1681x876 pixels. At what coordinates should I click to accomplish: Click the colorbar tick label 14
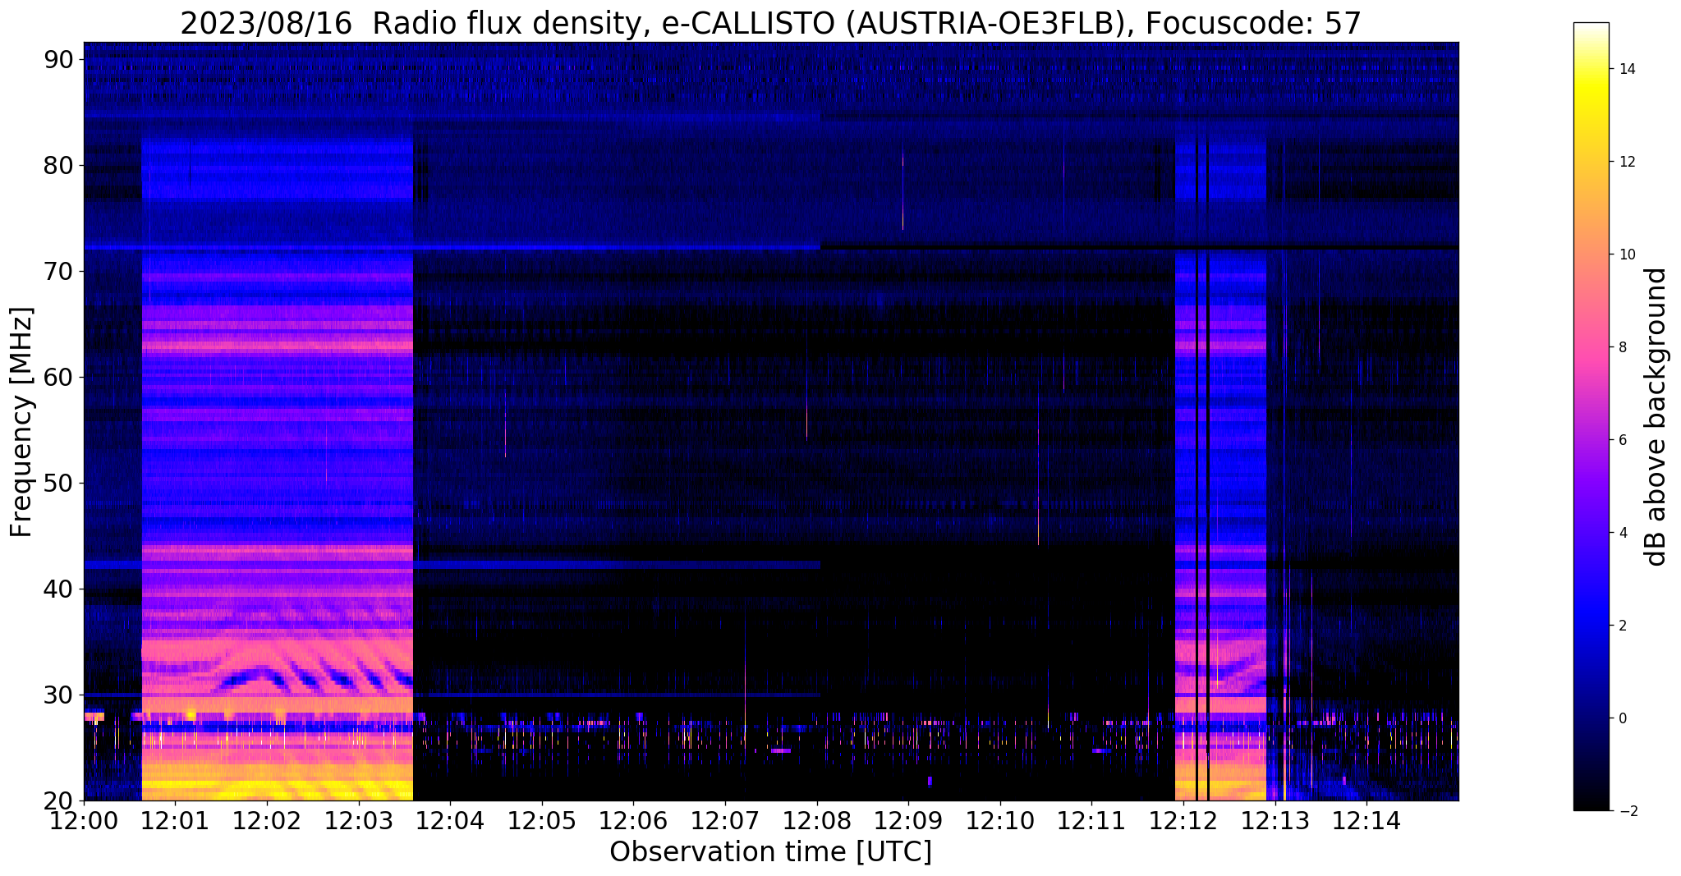coord(1626,69)
